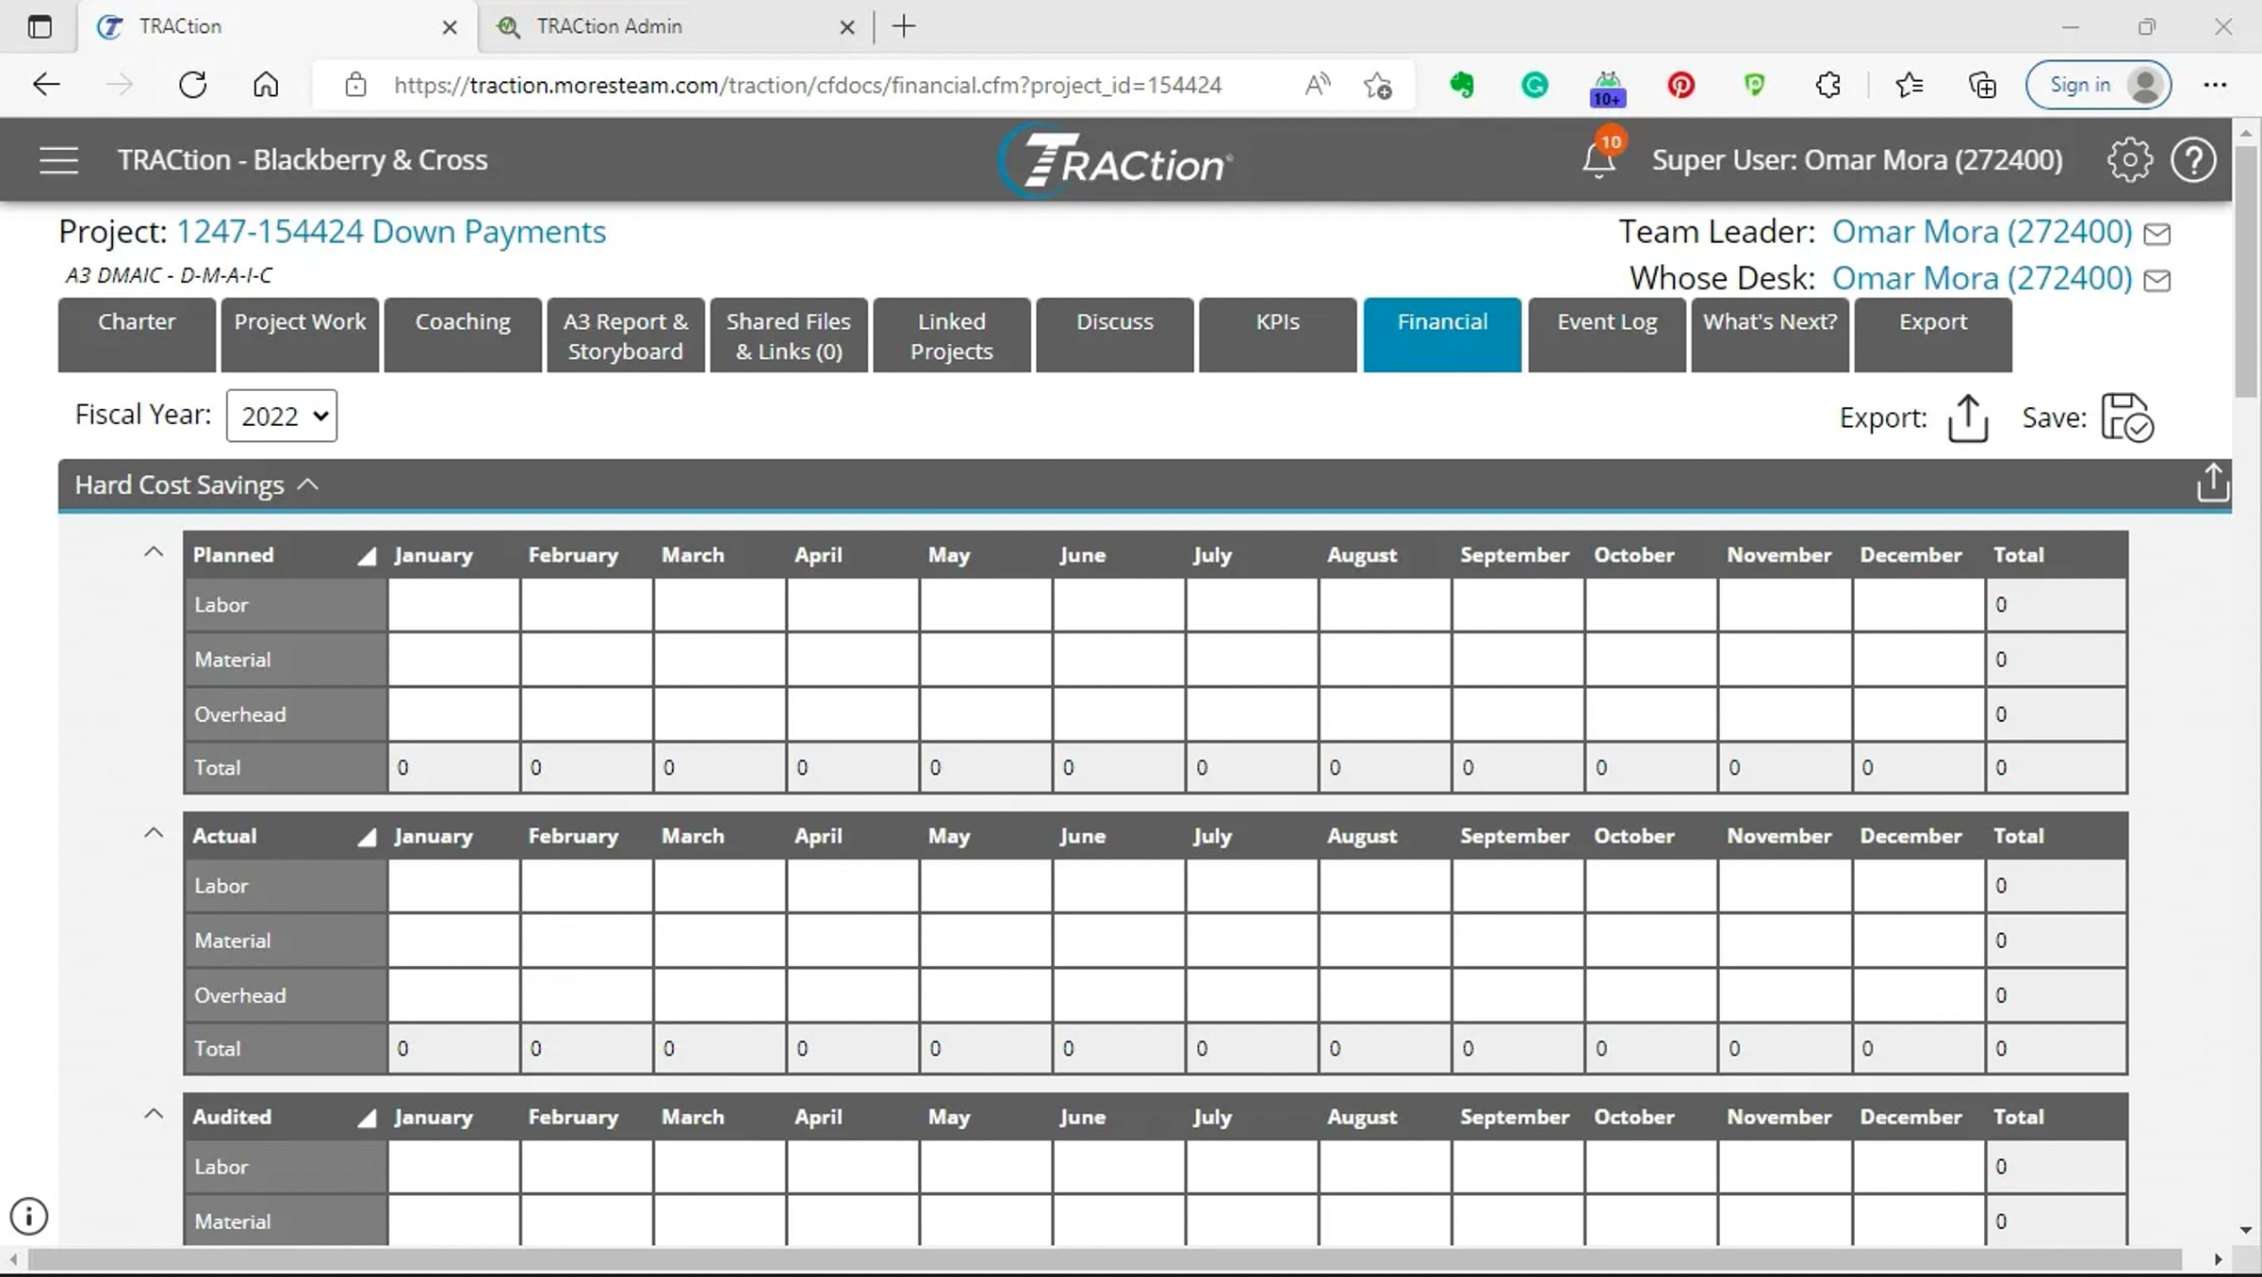Collapse the Planned table chevron
The width and height of the screenshot is (2262, 1277).
point(153,552)
